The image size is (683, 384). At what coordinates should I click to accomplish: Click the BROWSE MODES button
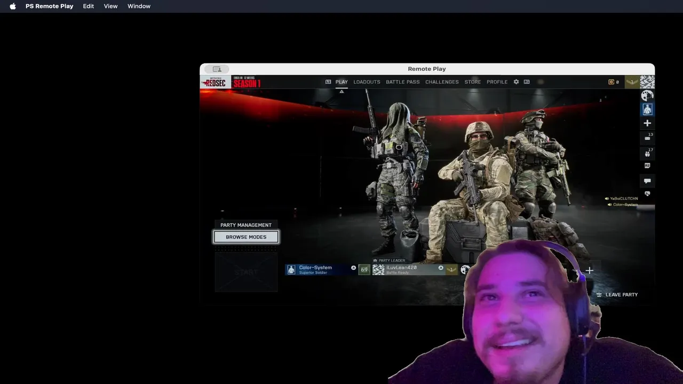click(246, 237)
